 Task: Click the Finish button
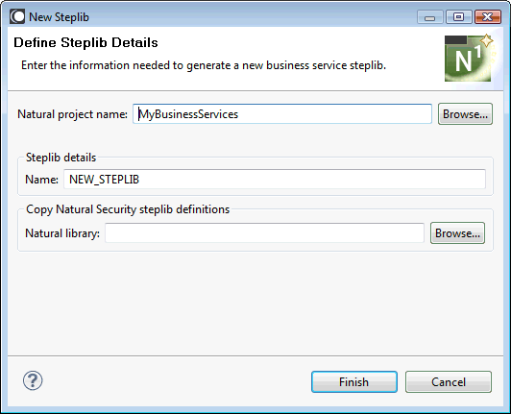pyautogui.click(x=354, y=381)
